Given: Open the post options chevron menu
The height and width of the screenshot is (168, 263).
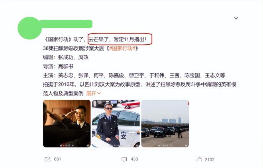Looking at the screenshot, I should click(x=236, y=18).
